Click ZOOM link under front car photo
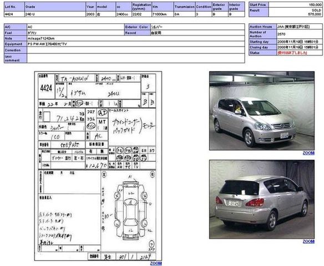Viewport: 324px width, 266px height. 308,153
